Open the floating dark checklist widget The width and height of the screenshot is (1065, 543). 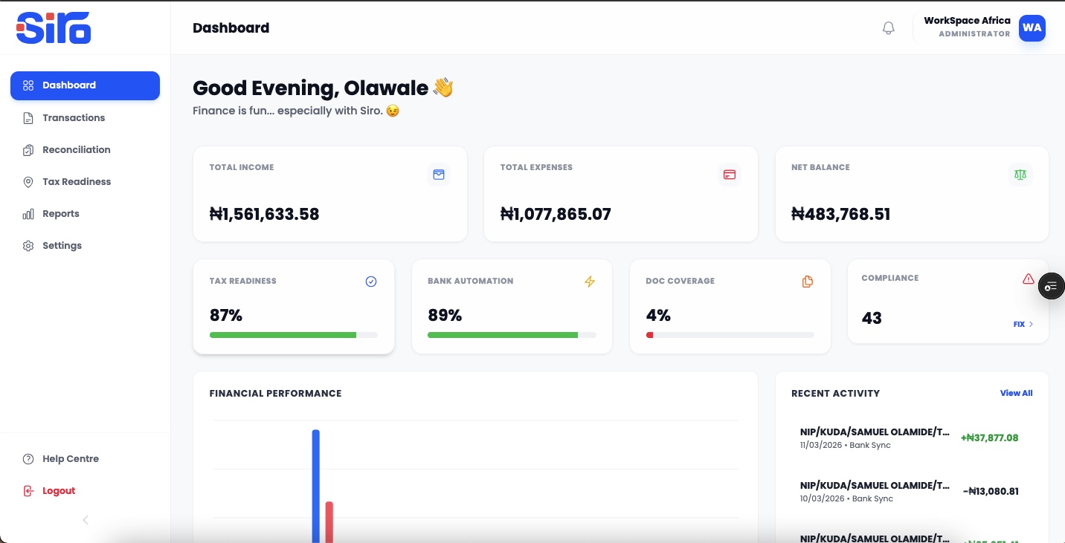(1051, 286)
